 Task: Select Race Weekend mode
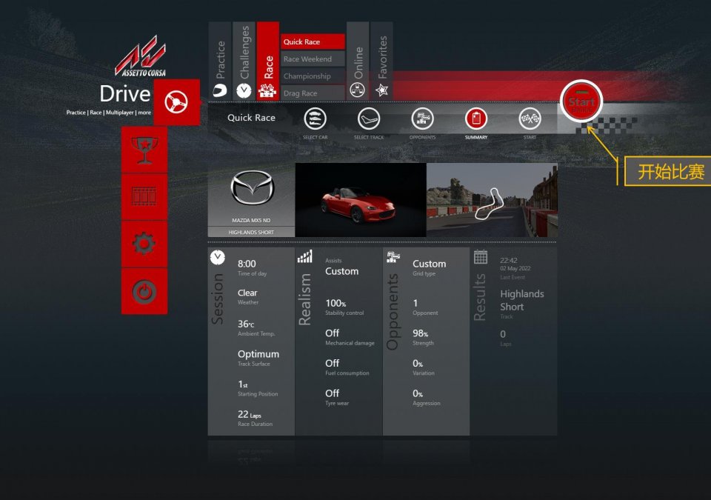(x=313, y=59)
